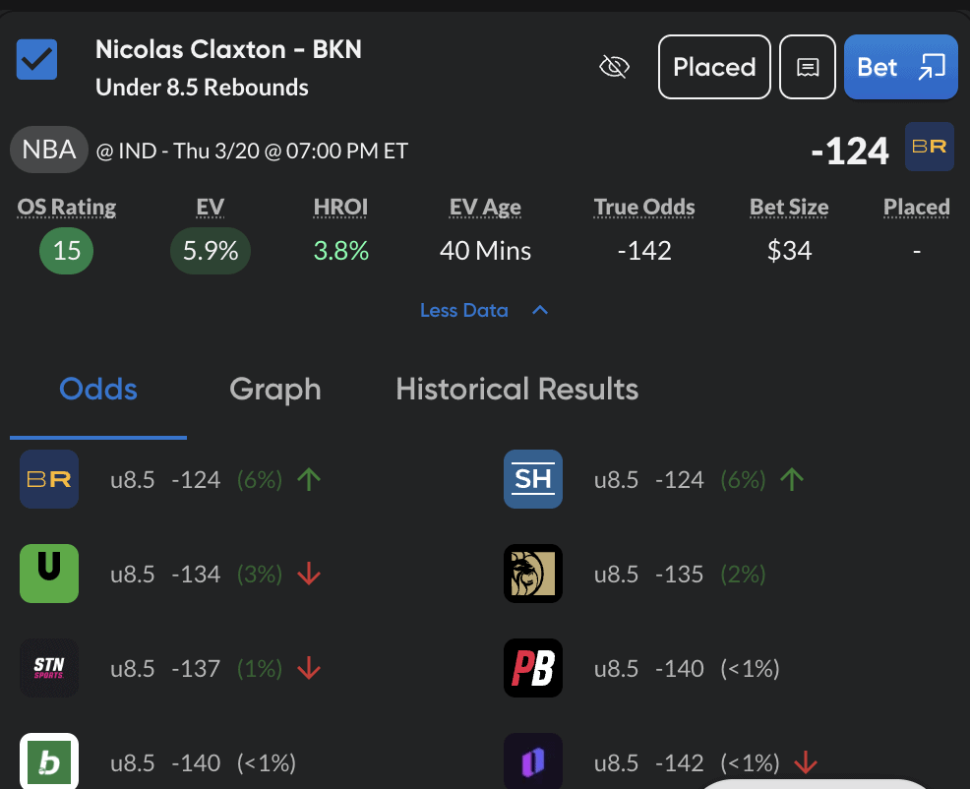Switch to the Graph tab
Screen dimensions: 970x789
[x=275, y=390]
